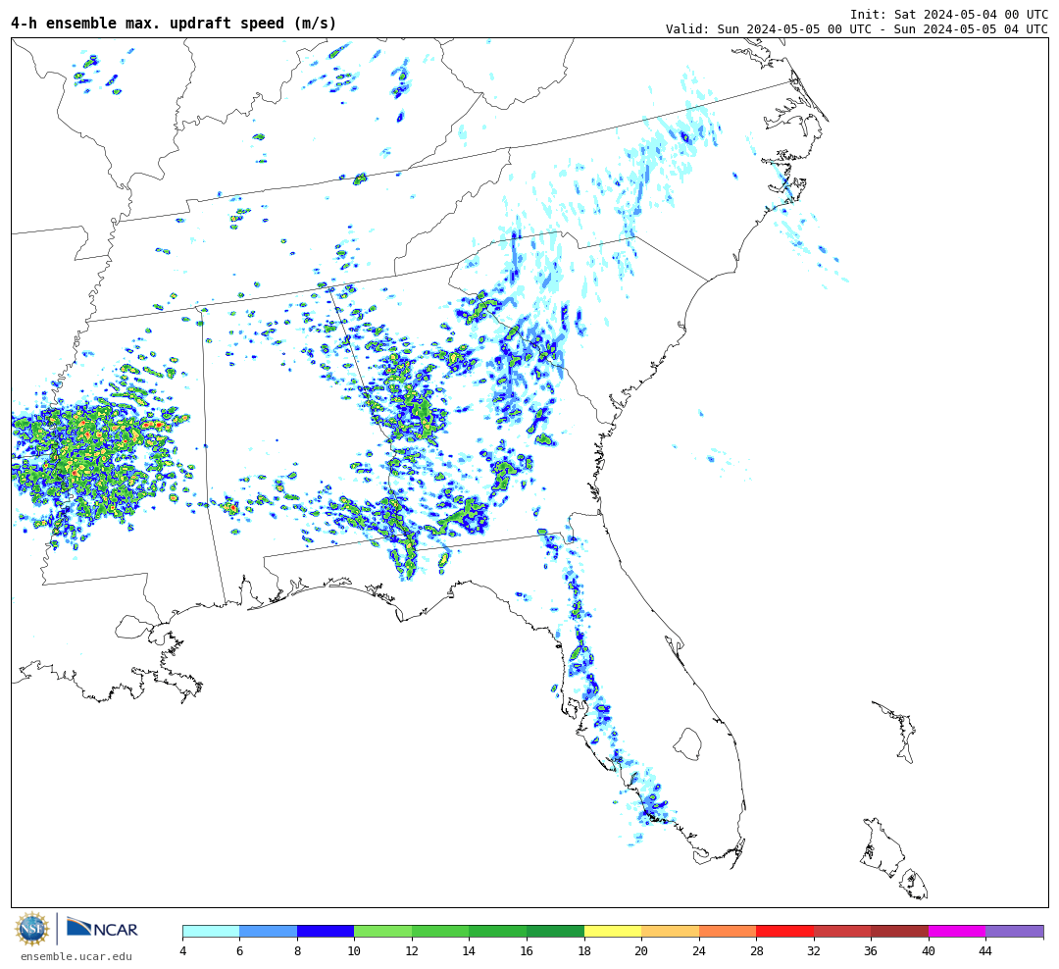Click the colorbar tick label 4
1059x969 pixels.
pyautogui.click(x=182, y=950)
